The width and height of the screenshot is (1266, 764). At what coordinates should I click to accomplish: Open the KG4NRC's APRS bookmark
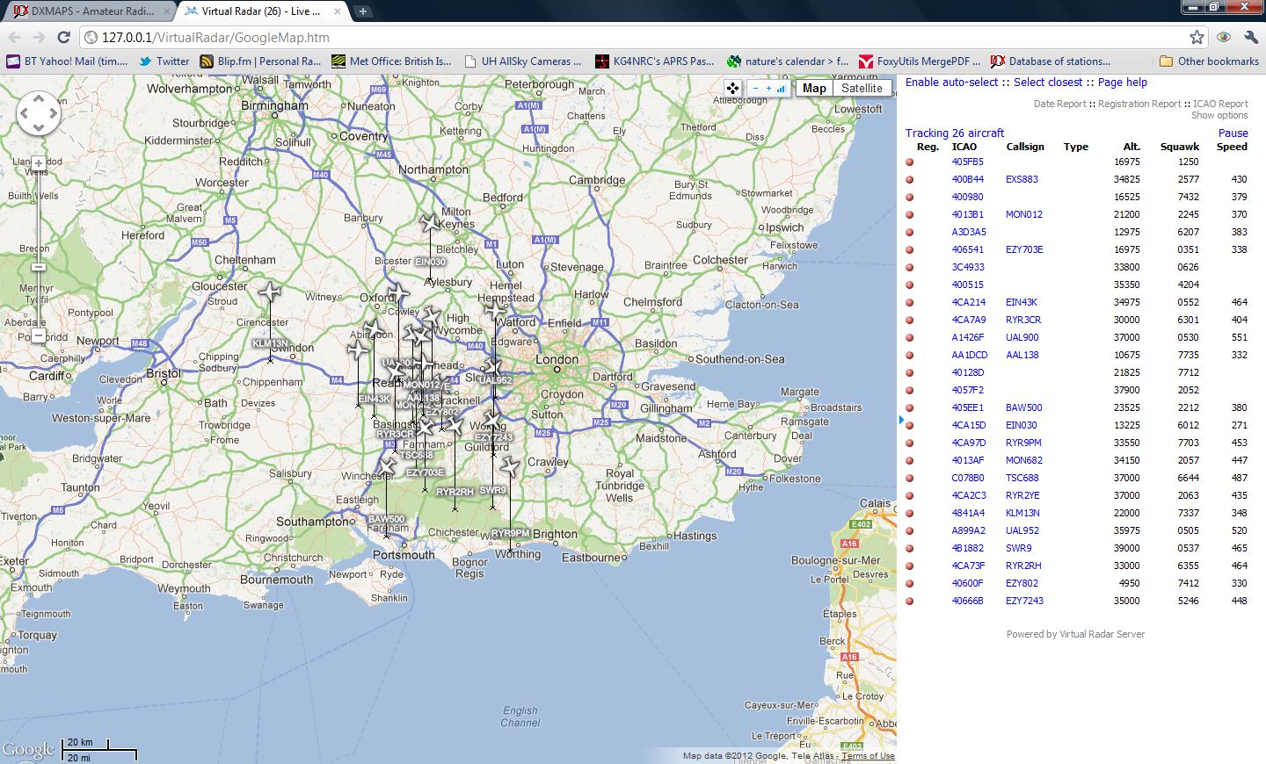click(x=655, y=61)
